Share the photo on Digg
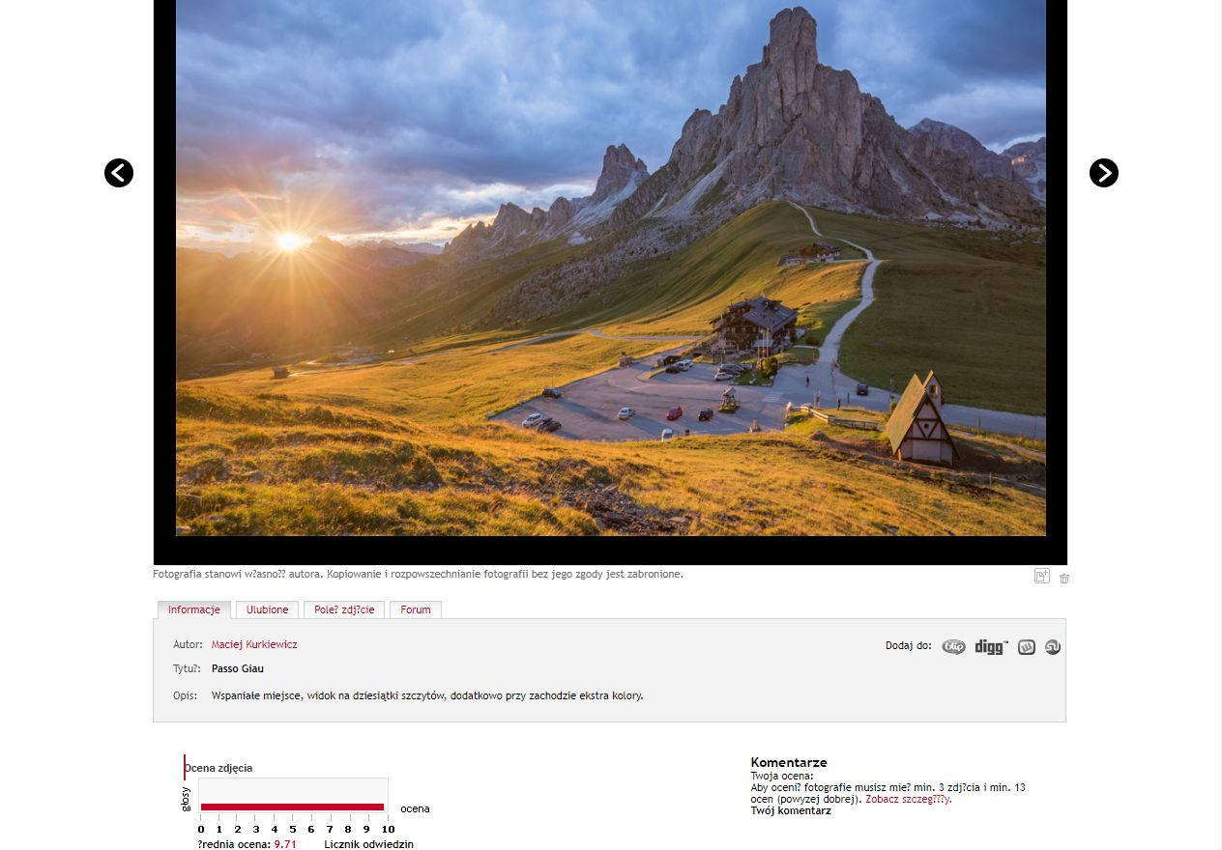Screen dimensions: 1222x850 [x=991, y=647]
